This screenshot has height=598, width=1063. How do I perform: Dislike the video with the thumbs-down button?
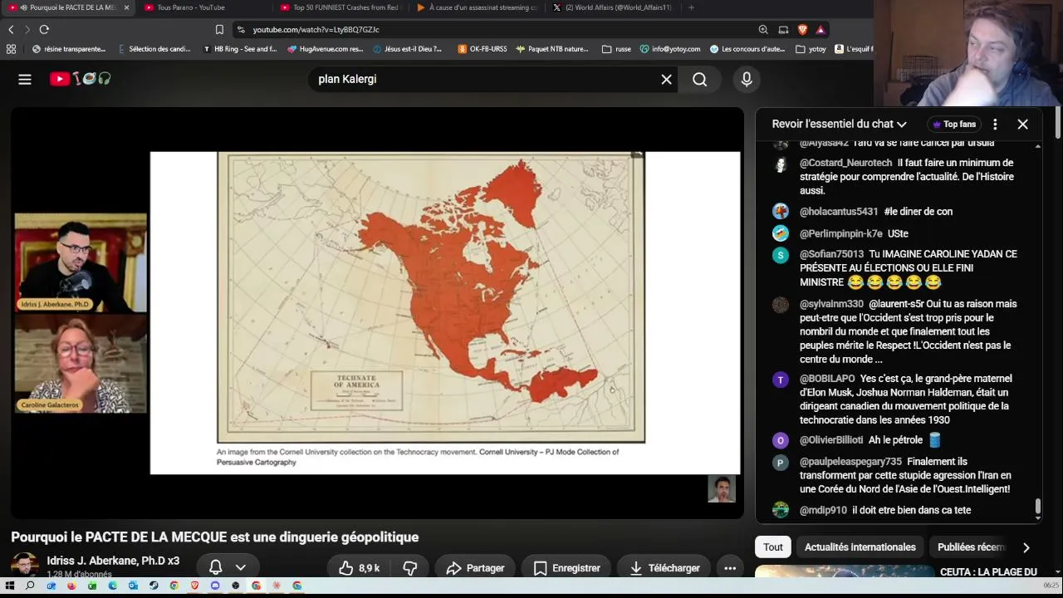(x=410, y=568)
